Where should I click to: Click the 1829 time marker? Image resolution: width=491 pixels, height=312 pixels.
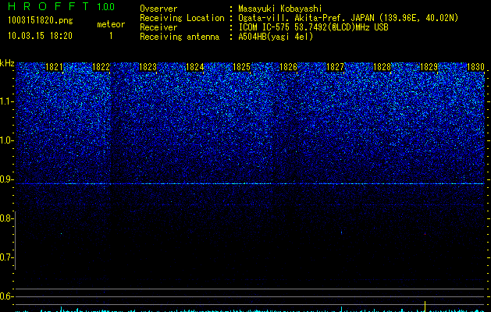(429, 66)
